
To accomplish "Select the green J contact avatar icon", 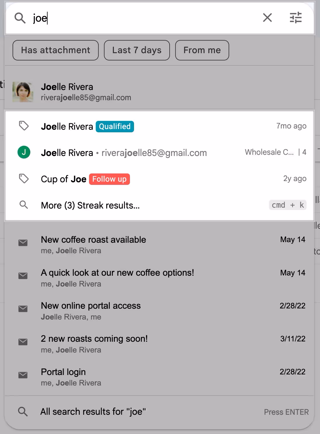I will (24, 152).
